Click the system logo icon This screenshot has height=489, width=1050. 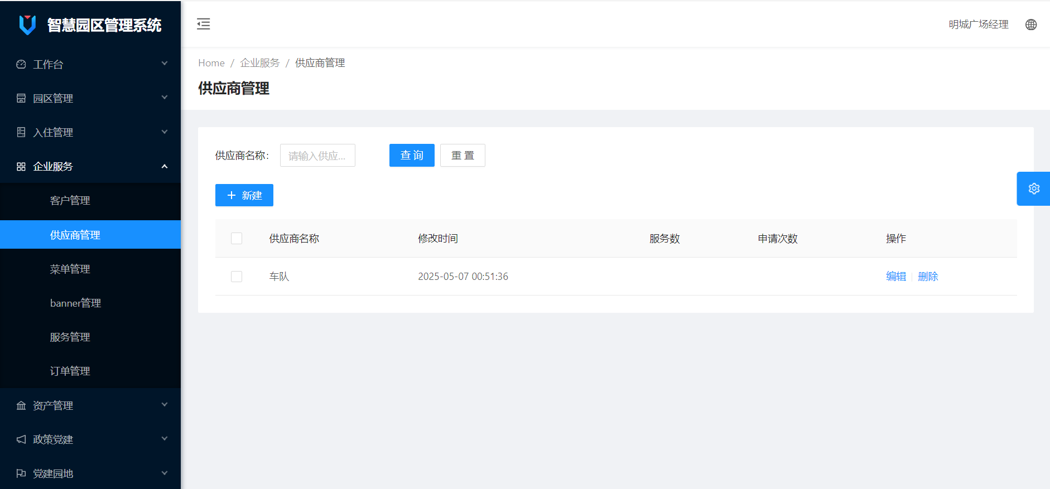(x=27, y=25)
